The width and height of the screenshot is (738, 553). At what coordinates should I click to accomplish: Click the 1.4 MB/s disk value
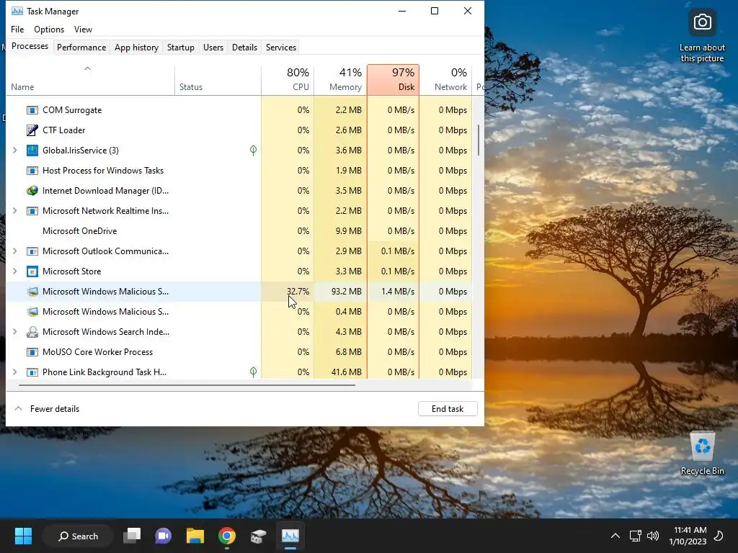point(398,292)
